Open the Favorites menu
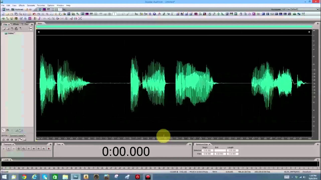This screenshot has height=180, width=321. click(x=41, y=5)
